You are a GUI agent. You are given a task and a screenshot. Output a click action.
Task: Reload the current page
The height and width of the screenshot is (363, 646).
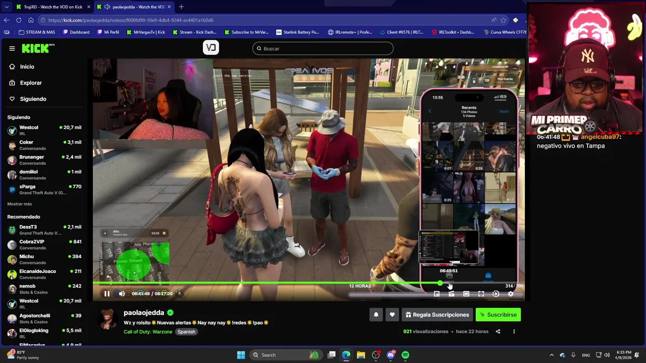tap(19, 20)
